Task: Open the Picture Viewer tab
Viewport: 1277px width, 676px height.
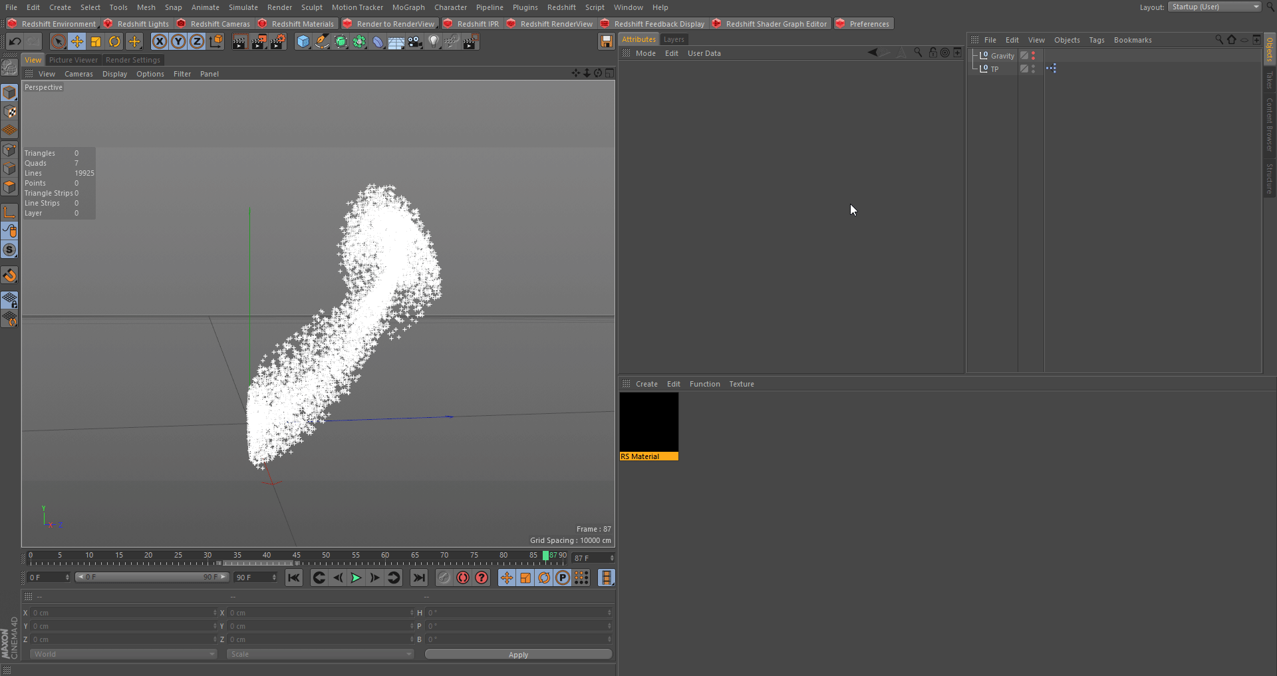Action: tap(73, 60)
